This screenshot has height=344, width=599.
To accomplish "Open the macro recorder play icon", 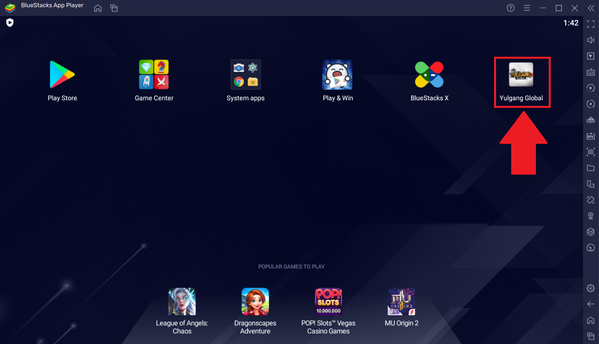I will [x=591, y=88].
